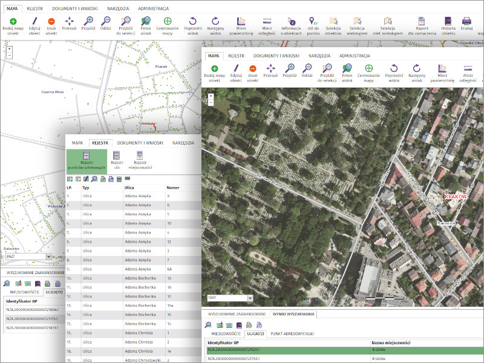The width and height of the screenshot is (484, 363).
Task: Click Oddal in front satellite window toolbar
Action: pos(307,71)
